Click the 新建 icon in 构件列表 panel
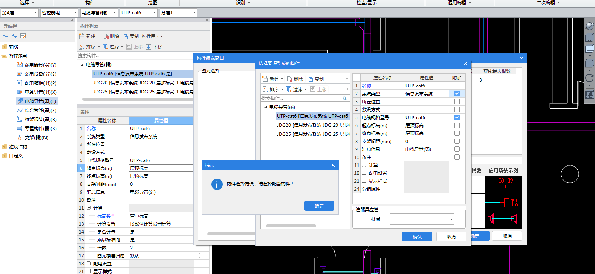The width and height of the screenshot is (595, 274). point(81,36)
